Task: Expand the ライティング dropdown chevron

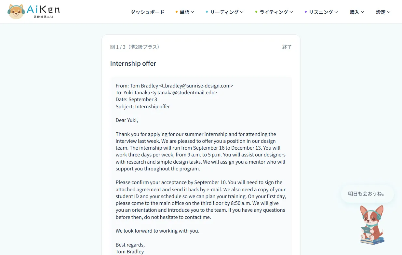Action: click(x=291, y=12)
